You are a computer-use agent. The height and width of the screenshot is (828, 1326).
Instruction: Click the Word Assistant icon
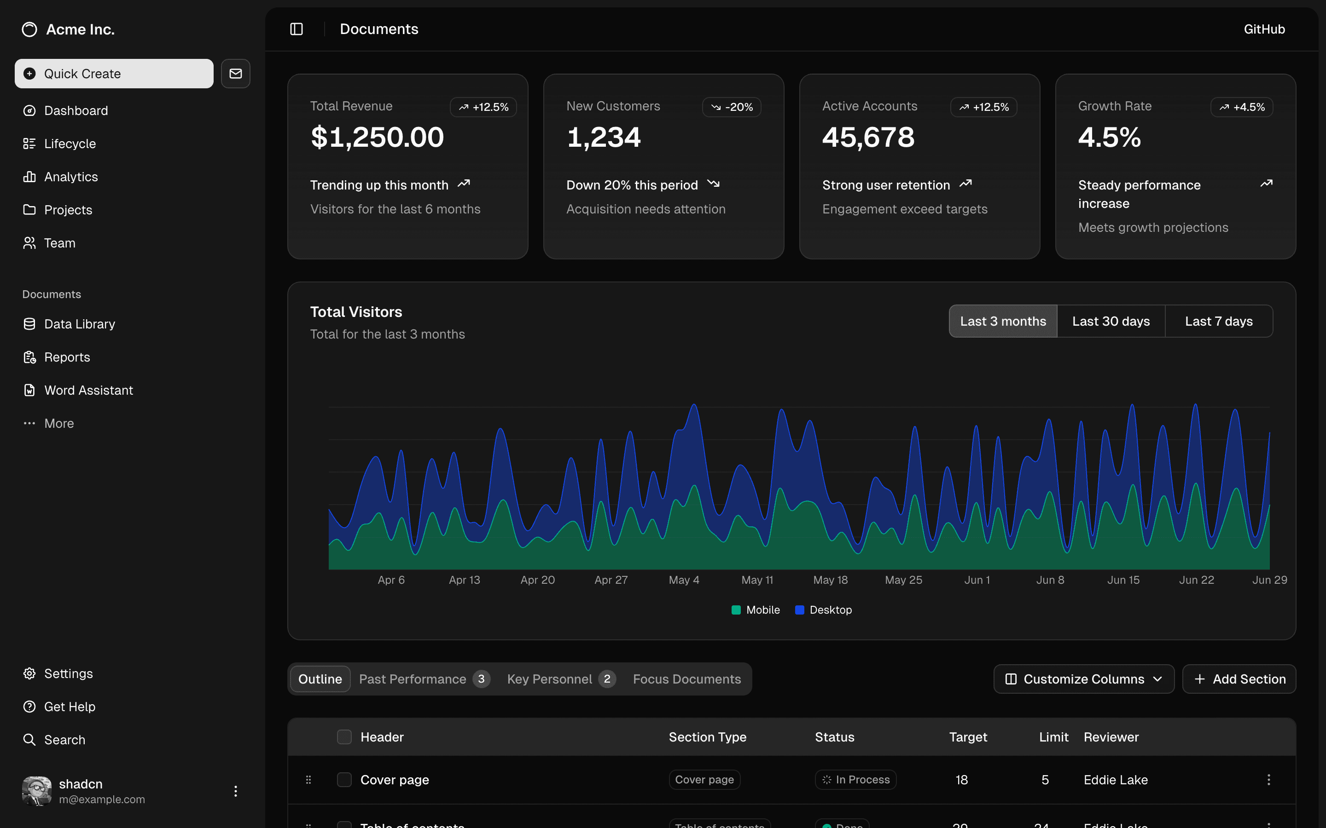[29, 390]
